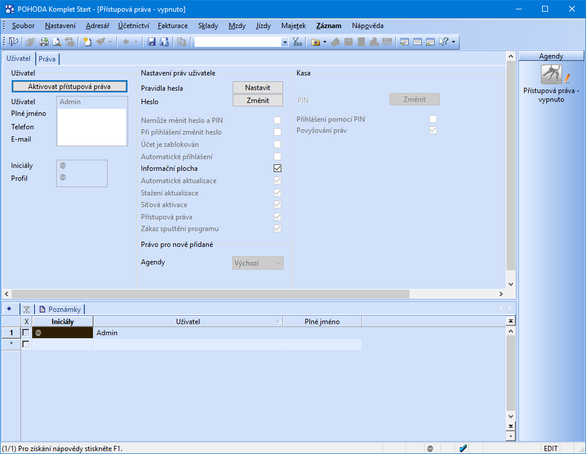586x454 pixels.
Task: Open the Záznam menu
Action: pos(329,26)
